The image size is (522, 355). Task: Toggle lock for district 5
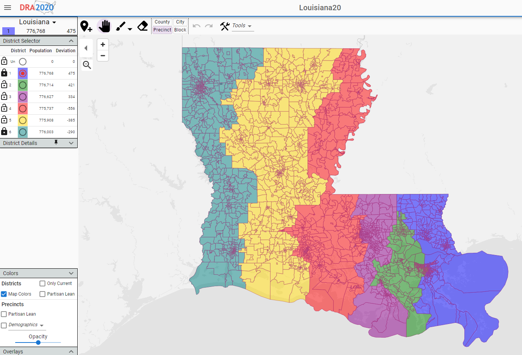[4, 120]
